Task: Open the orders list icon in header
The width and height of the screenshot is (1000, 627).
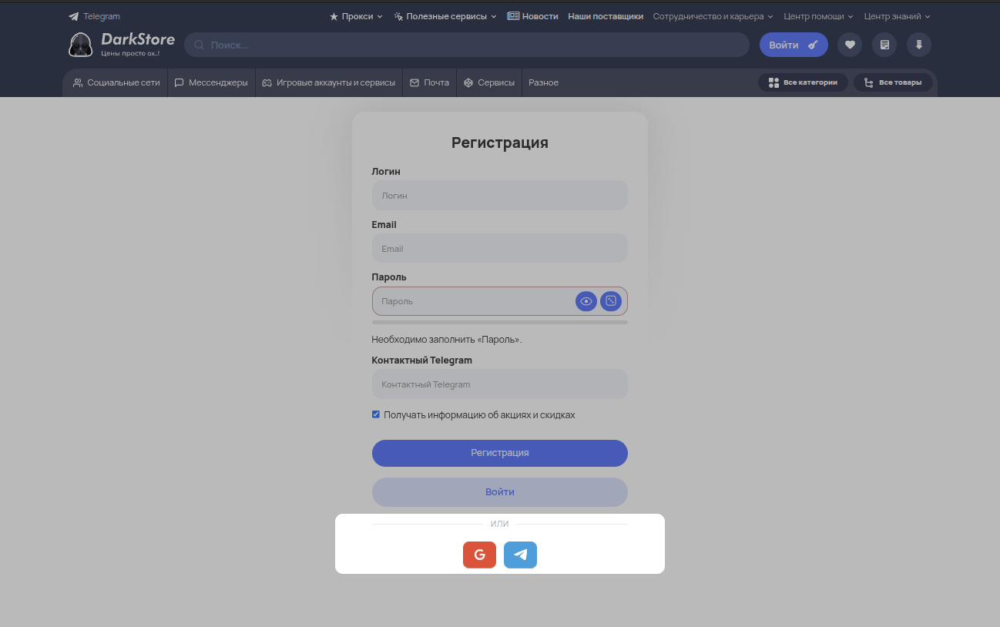Action: click(884, 45)
